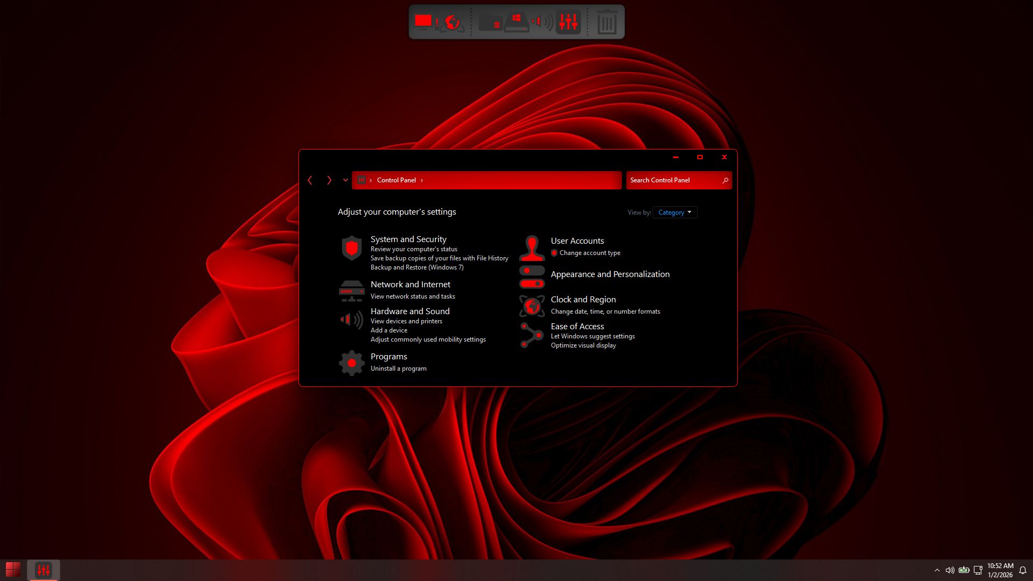The width and height of the screenshot is (1033, 581).
Task: Click the Clock and Region globe icon
Action: click(532, 306)
